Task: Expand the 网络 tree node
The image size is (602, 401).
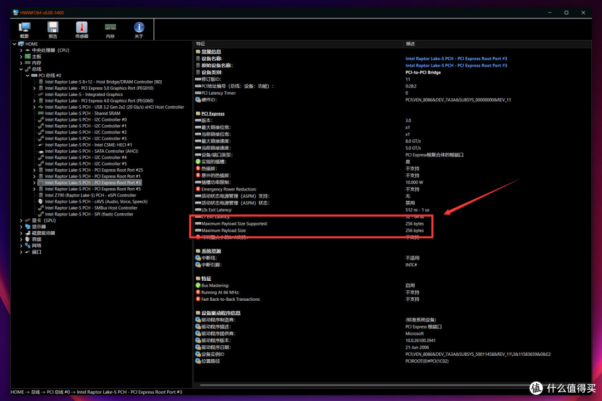Action: tap(21, 246)
